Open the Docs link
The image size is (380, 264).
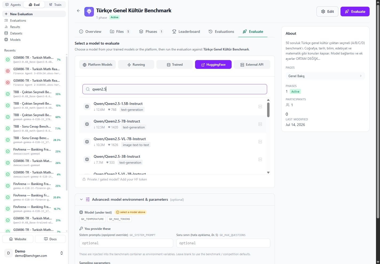50,239
